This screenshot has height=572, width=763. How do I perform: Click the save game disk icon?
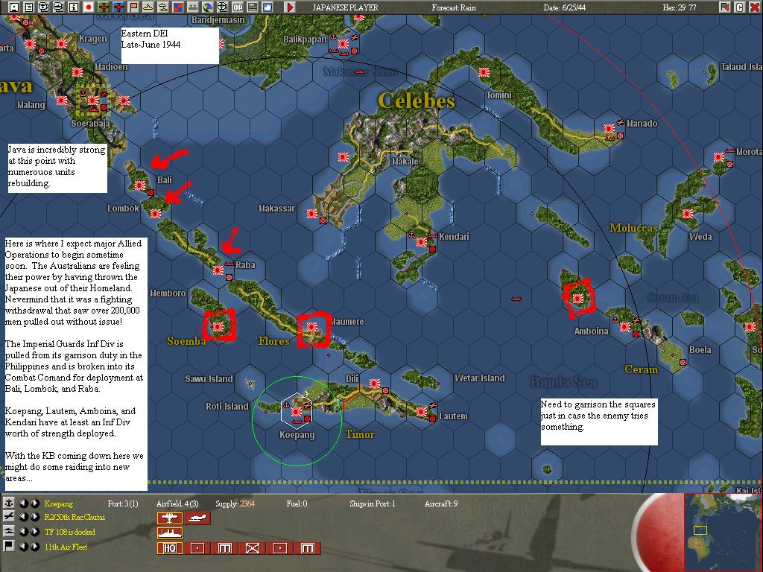coord(14,7)
